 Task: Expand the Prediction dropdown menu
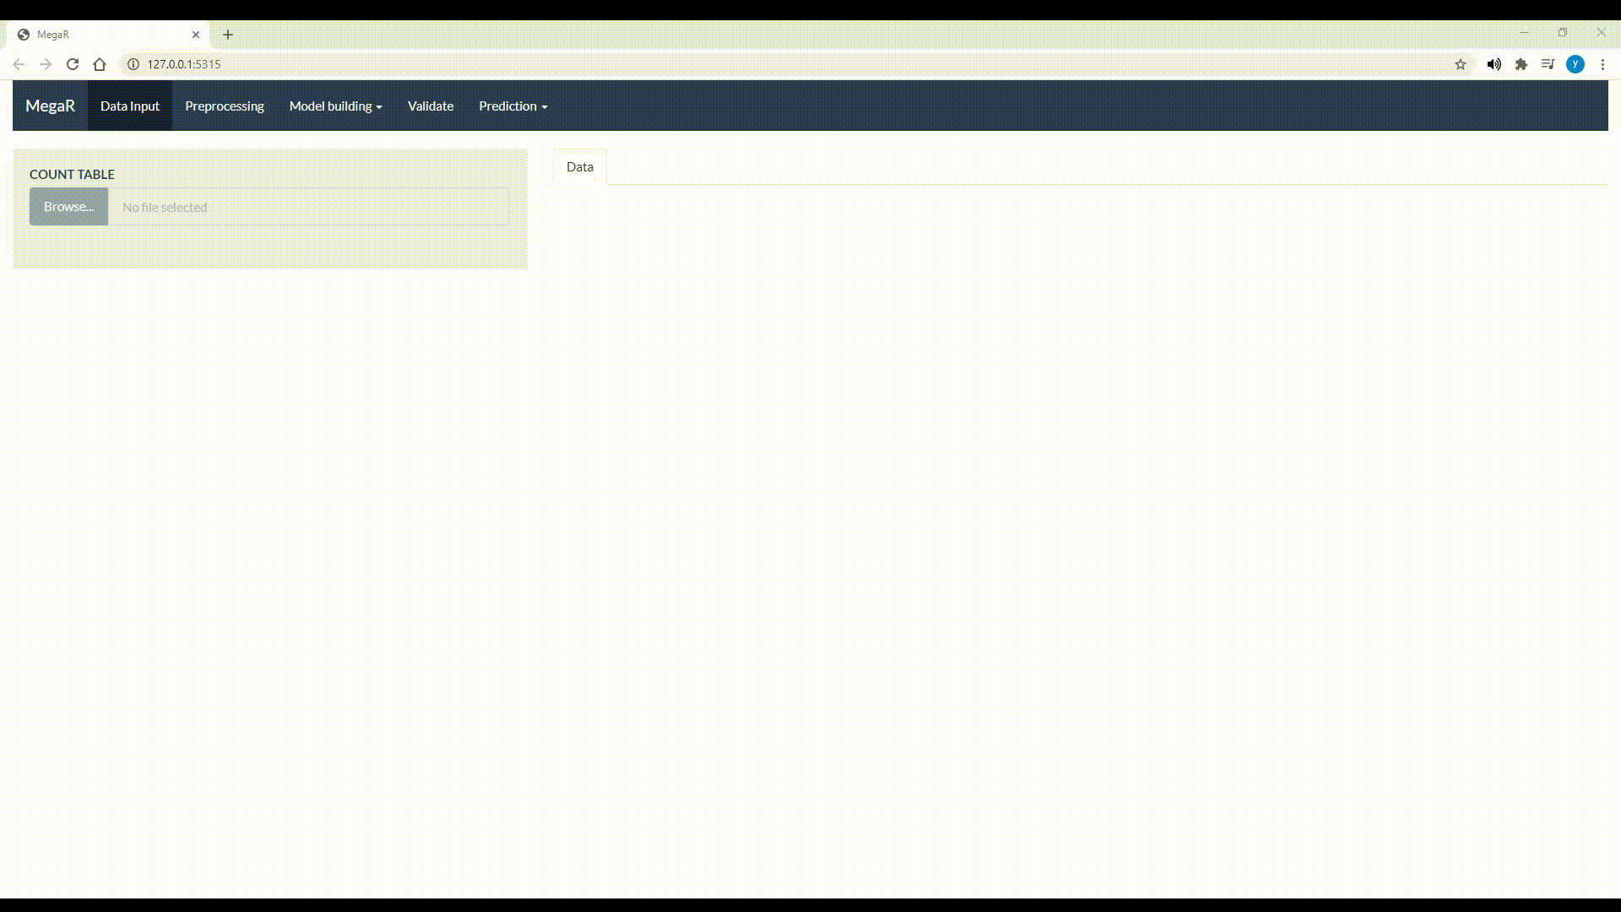click(x=512, y=106)
